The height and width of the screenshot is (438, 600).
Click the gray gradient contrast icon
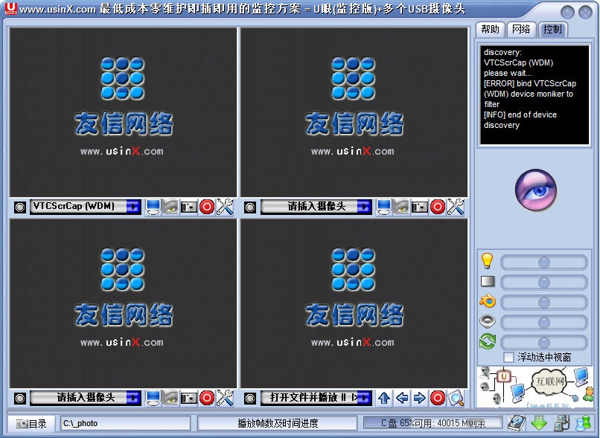pyautogui.click(x=488, y=281)
